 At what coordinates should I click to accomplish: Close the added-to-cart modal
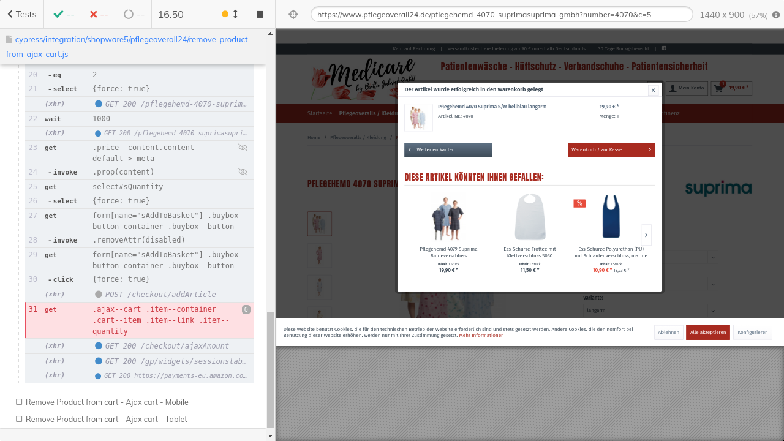pos(653,90)
